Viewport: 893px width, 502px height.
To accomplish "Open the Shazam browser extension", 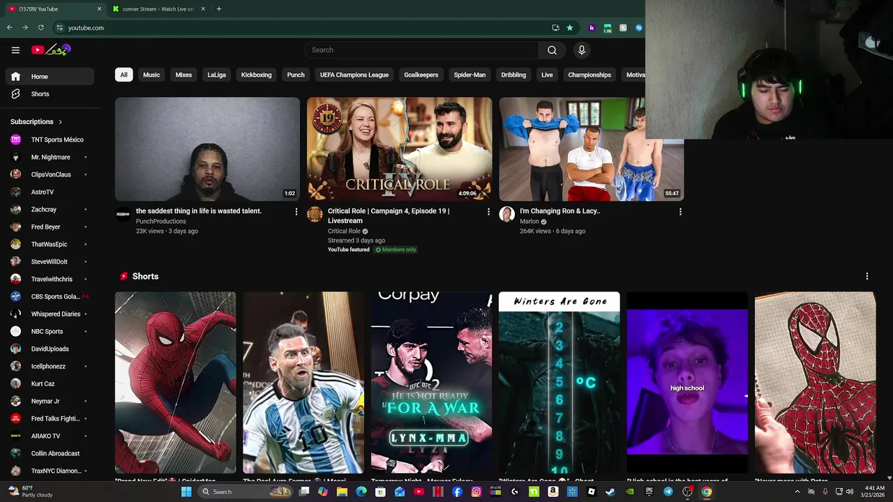I will [x=638, y=28].
